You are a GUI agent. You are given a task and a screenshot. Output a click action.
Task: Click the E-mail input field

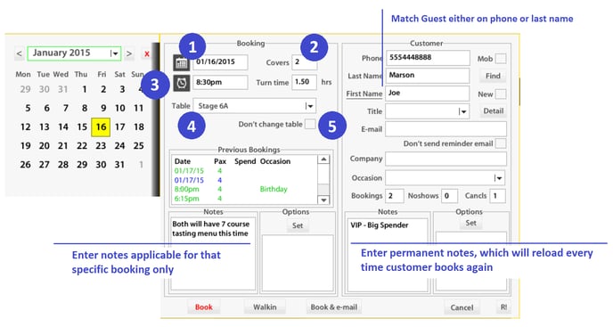tap(445, 129)
